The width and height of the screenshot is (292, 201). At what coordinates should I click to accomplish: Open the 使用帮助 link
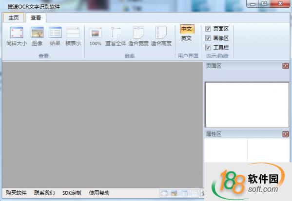(x=99, y=193)
